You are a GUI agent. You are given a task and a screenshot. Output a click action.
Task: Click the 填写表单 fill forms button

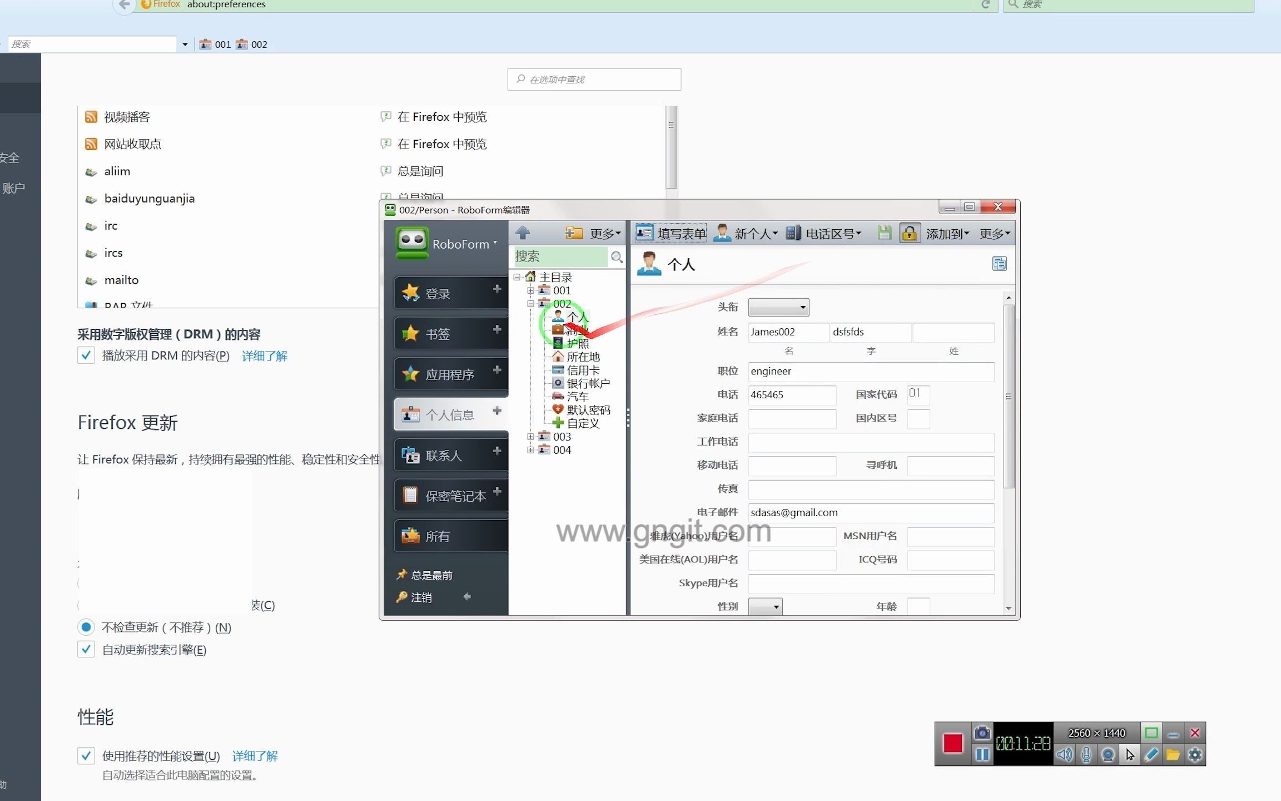point(671,234)
